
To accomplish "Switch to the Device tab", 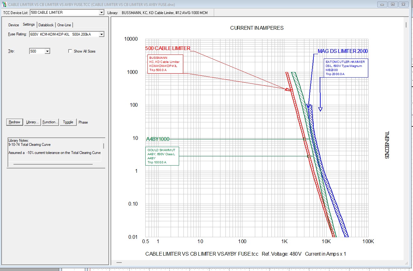I will tap(13, 25).
